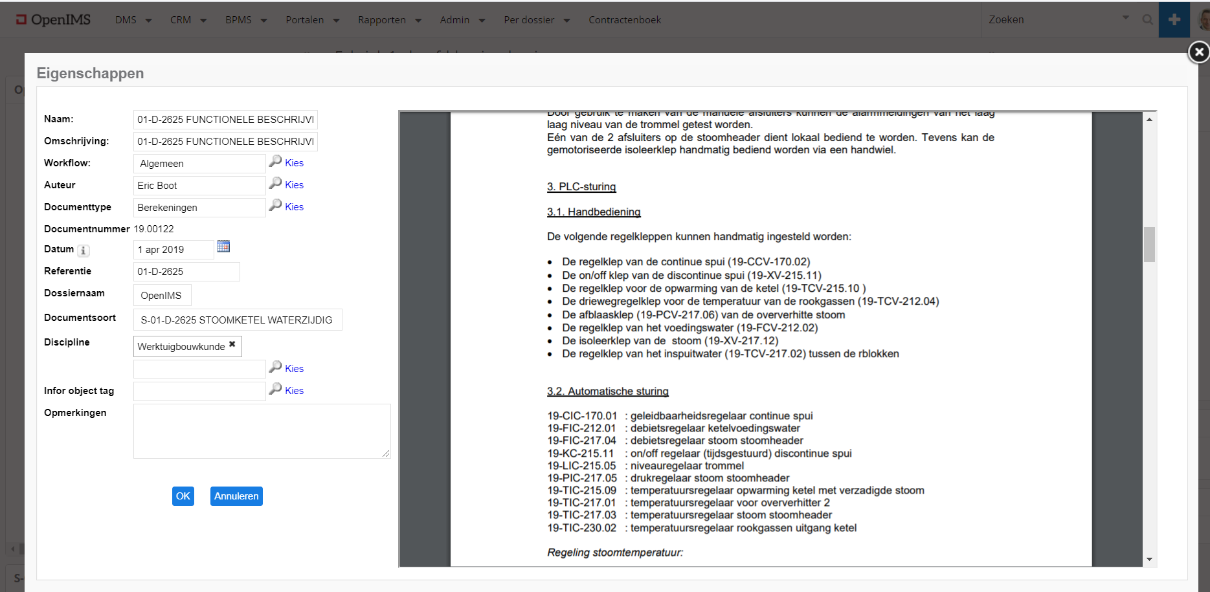Click the search magnifier icon in top bar
This screenshot has height=592, width=1210.
[1147, 19]
